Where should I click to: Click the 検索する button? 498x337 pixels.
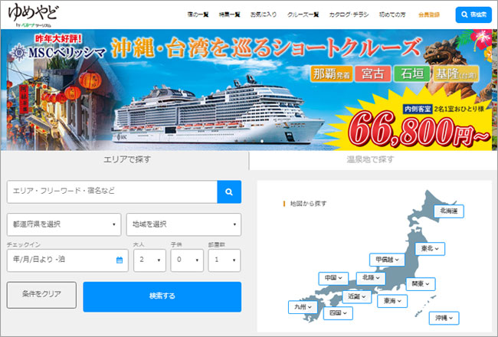162,296
